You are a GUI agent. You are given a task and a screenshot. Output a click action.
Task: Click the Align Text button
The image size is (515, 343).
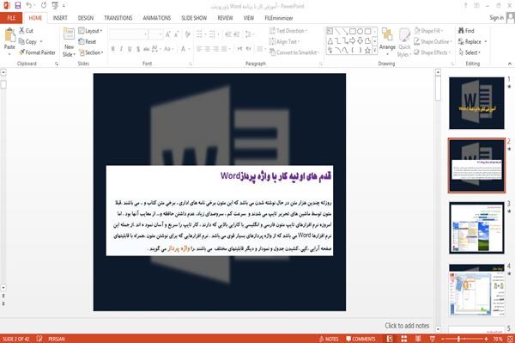pyautogui.click(x=284, y=41)
